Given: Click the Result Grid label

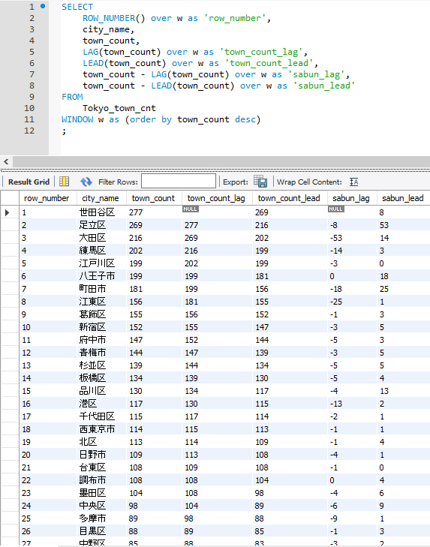Looking at the screenshot, I should click(29, 182).
